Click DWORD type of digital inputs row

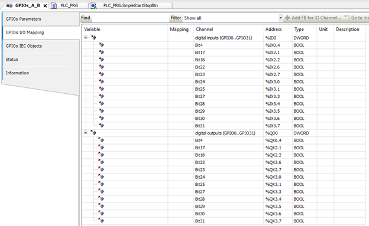point(301,38)
